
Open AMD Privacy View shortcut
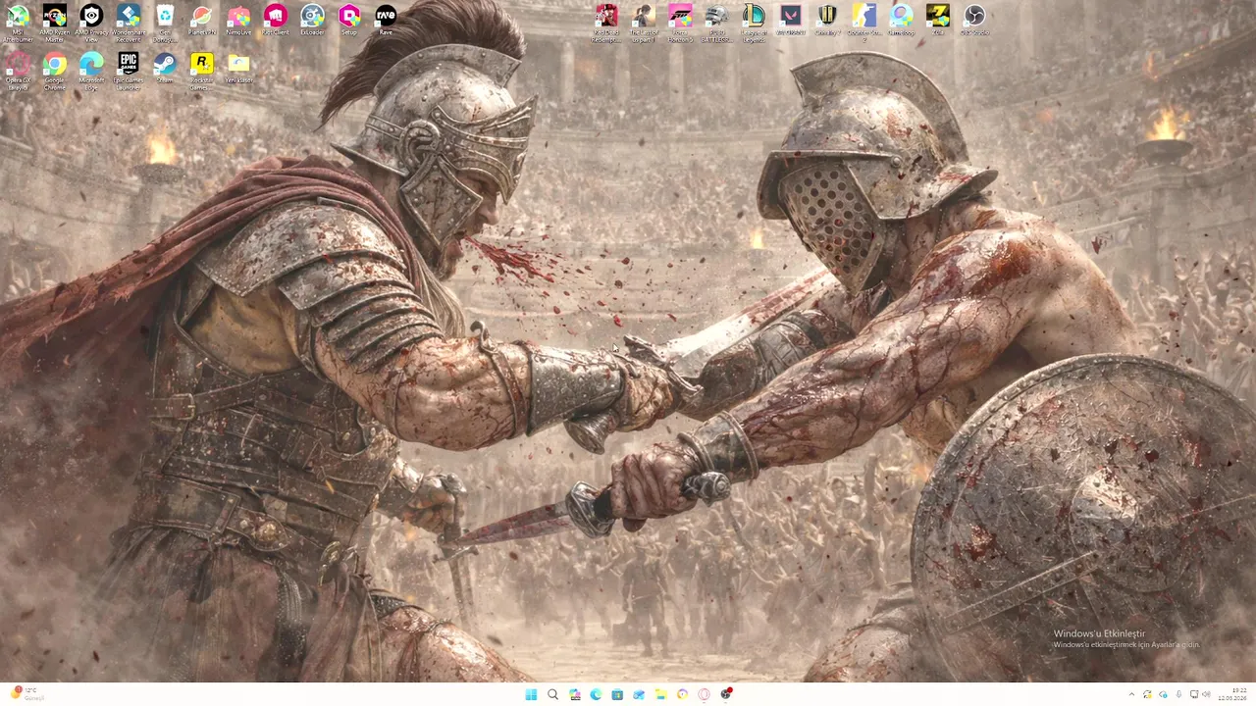coord(91,23)
